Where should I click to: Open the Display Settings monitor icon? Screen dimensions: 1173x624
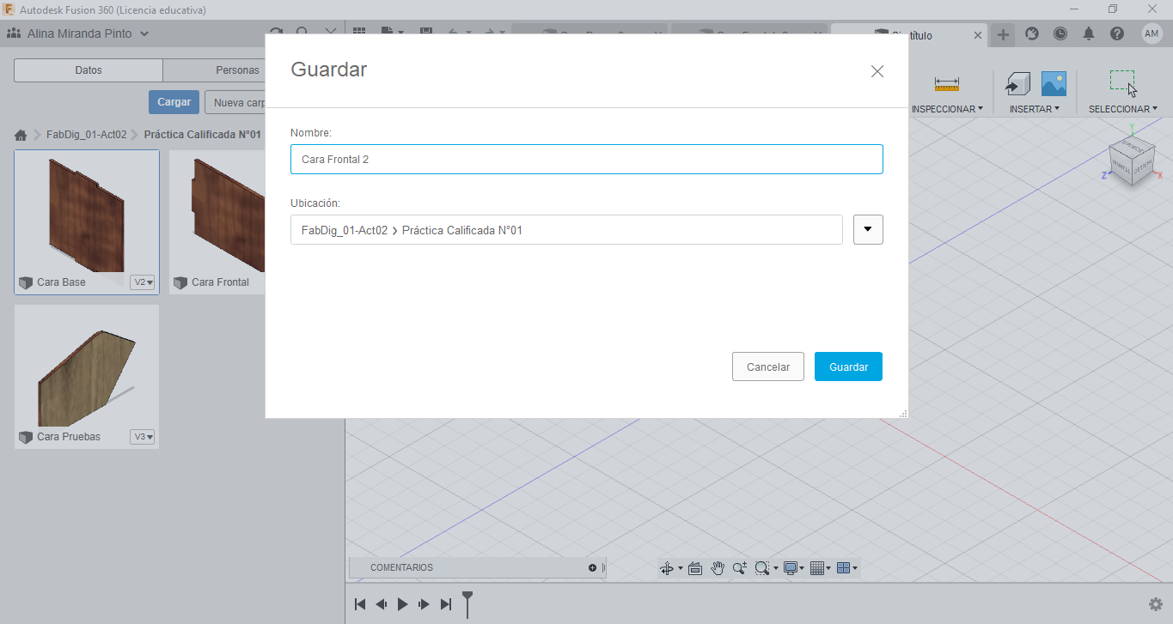(x=791, y=568)
